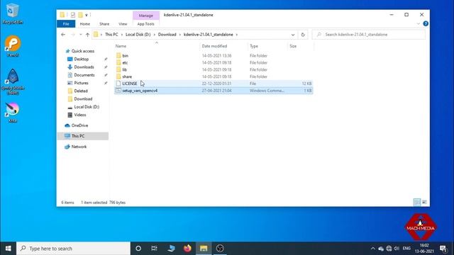
Task: Open the recent locations dropdown arrow
Action: tap(80, 35)
